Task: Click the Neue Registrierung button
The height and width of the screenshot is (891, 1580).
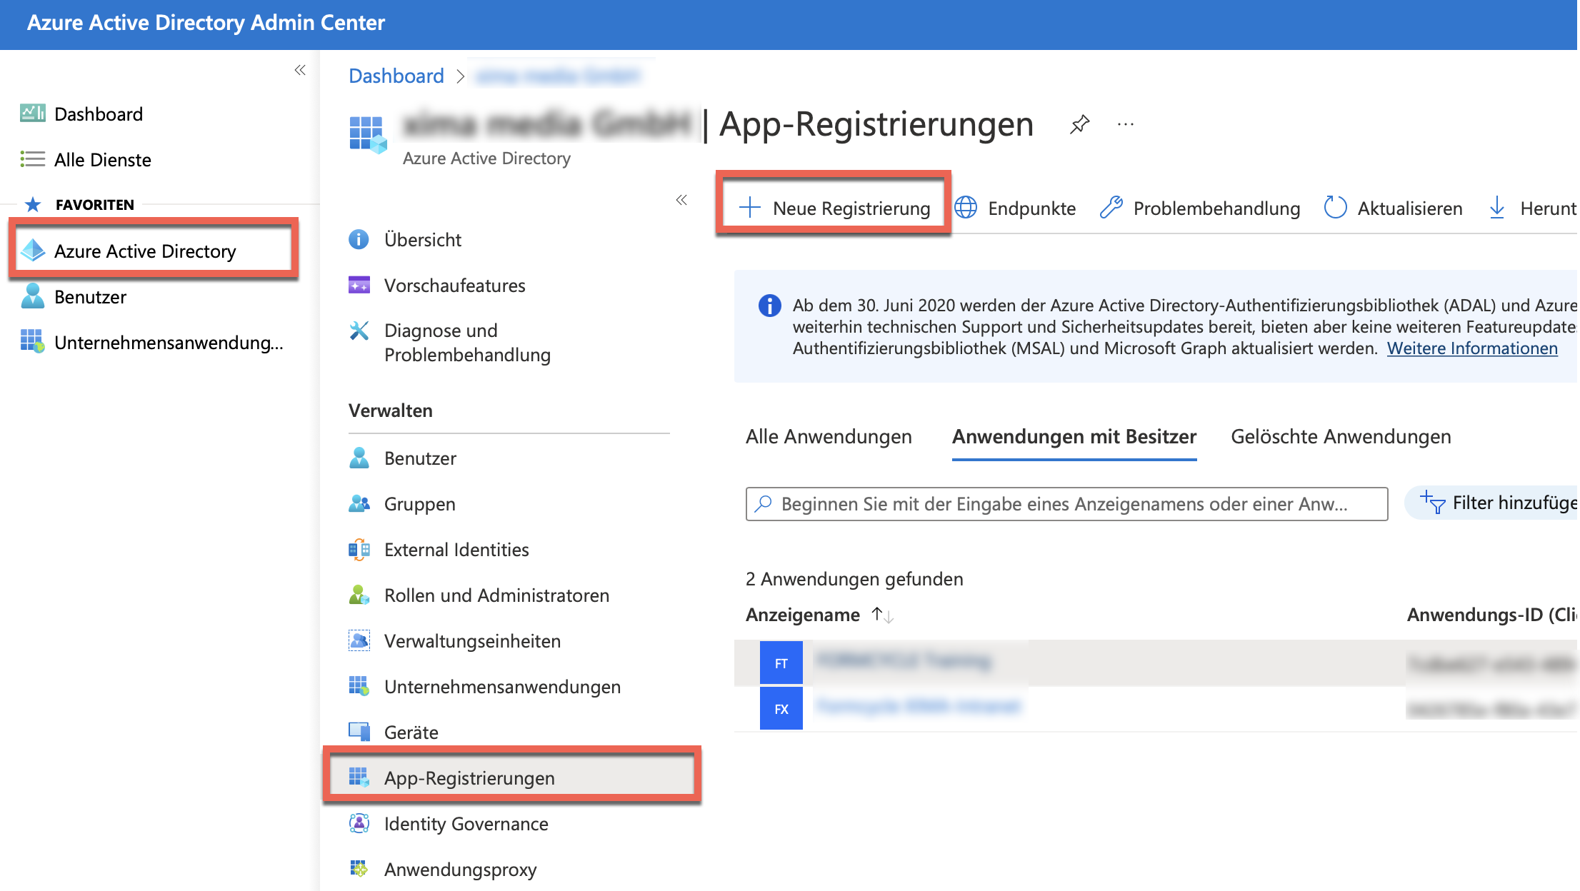Action: [x=834, y=208]
